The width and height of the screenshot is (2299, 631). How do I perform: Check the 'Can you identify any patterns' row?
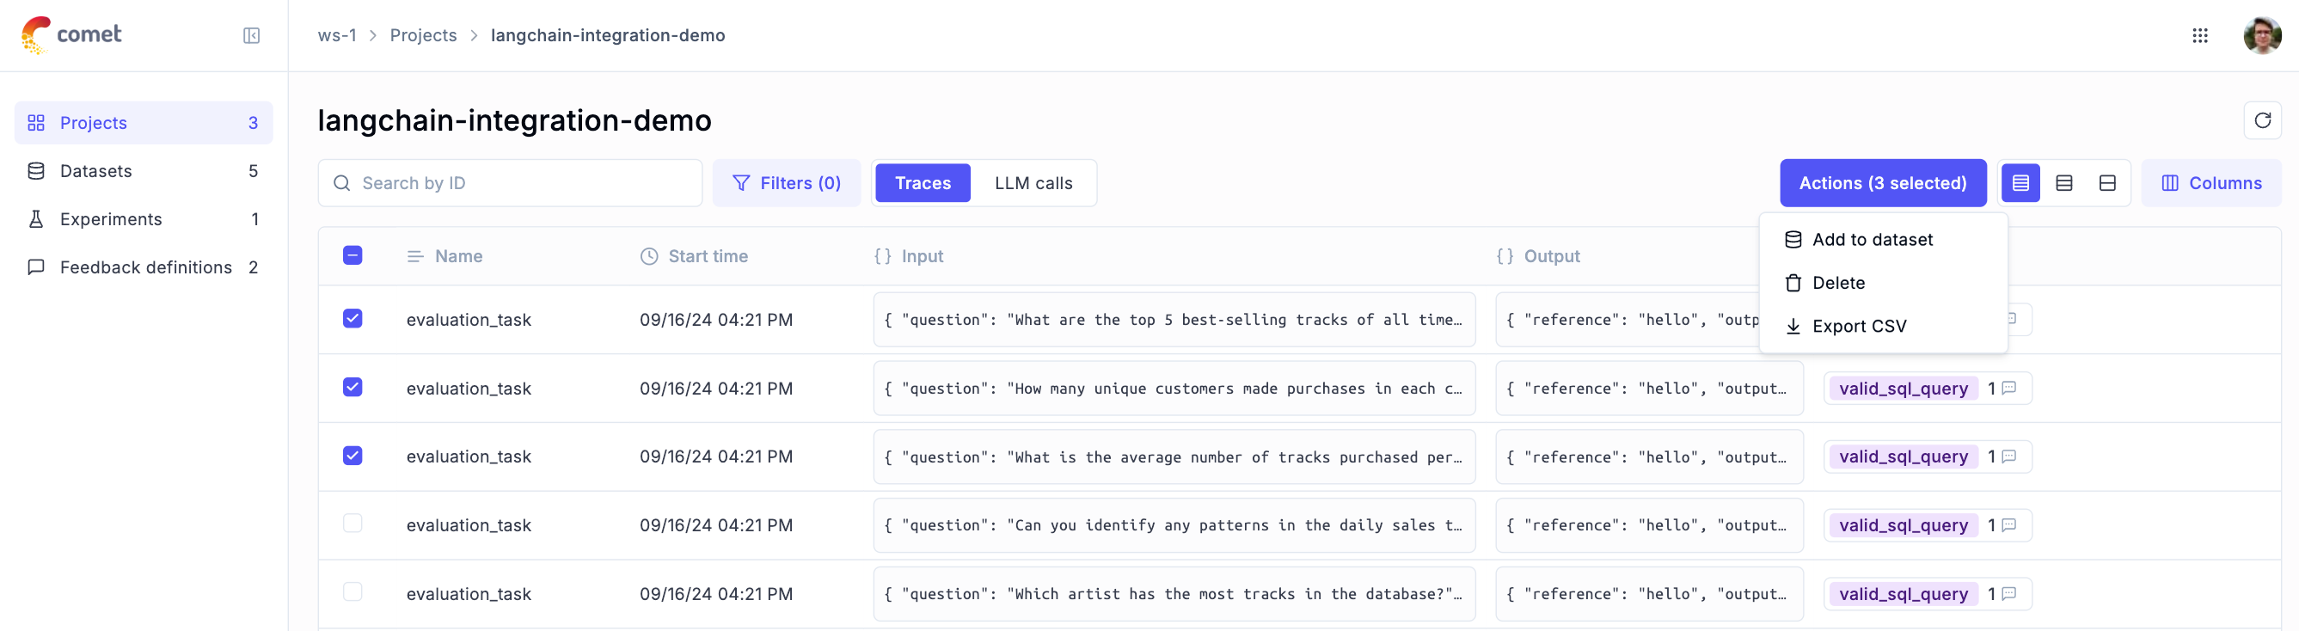tap(353, 524)
